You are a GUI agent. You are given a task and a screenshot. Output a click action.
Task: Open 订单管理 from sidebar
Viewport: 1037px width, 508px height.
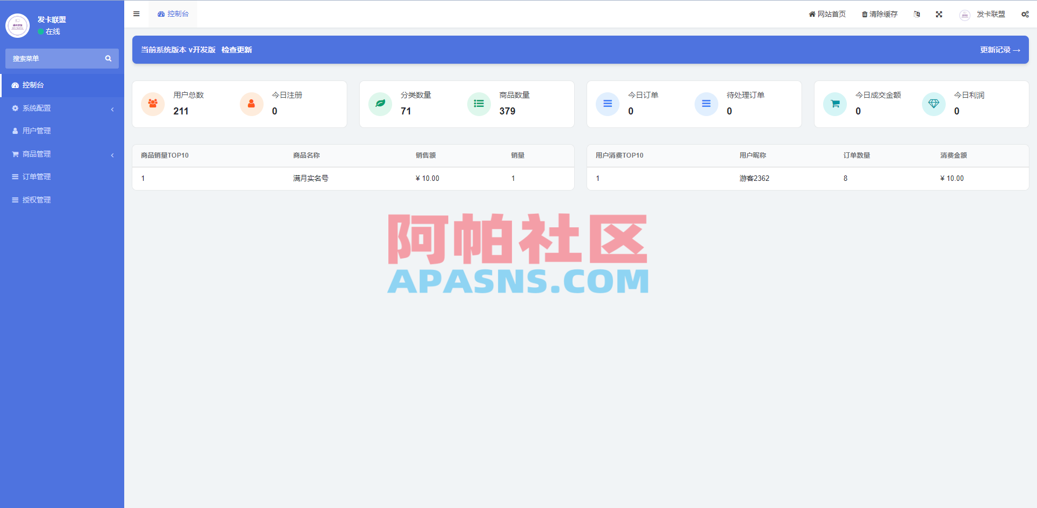pos(37,177)
